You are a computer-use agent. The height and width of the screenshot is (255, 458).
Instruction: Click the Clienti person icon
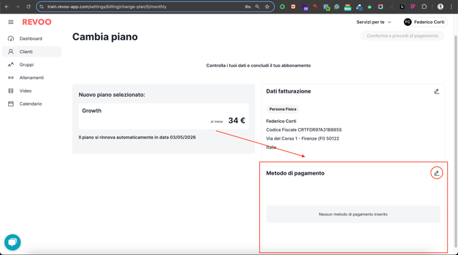click(x=11, y=52)
